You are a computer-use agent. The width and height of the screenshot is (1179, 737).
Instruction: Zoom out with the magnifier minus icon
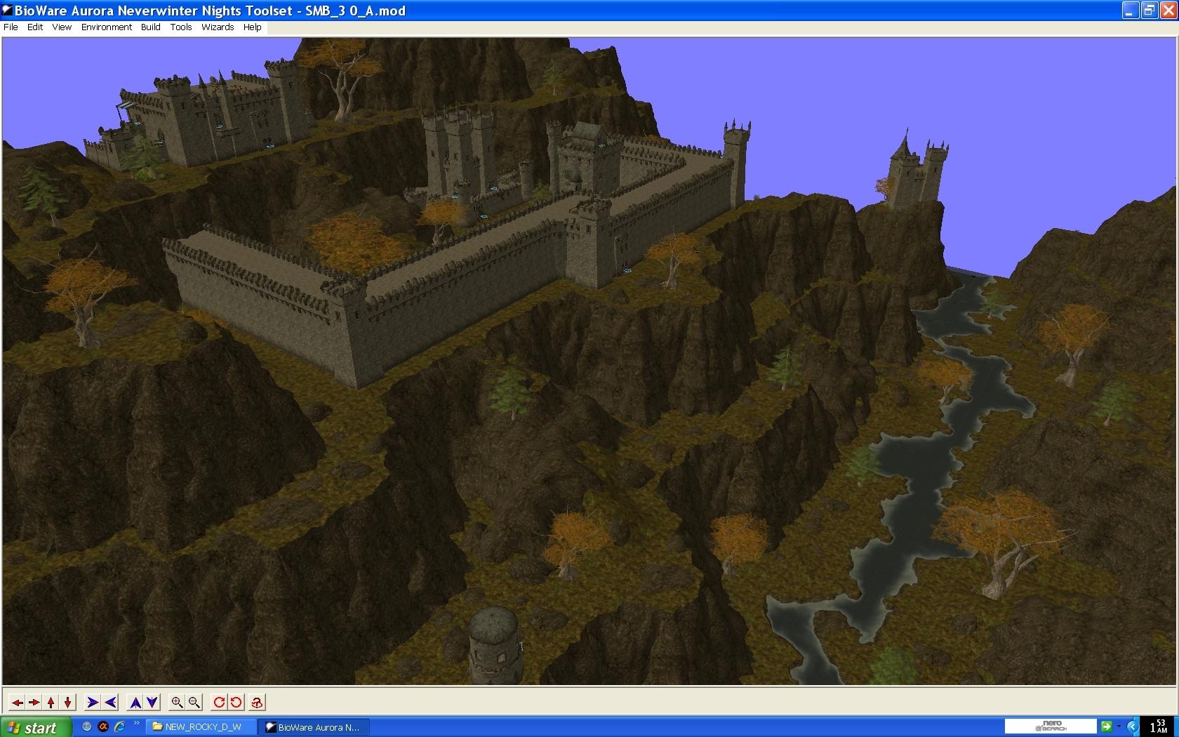[x=194, y=702]
